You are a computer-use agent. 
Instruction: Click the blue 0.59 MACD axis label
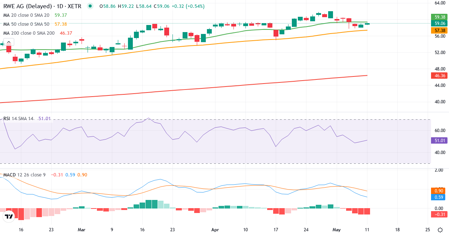point(438,197)
